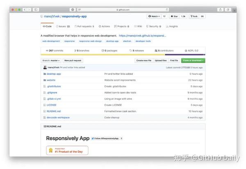This screenshot has width=246, height=169.
Task: Open the website folder
Action: coord(51,80)
